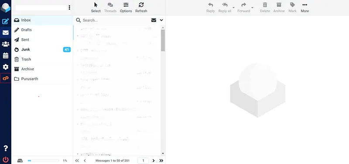This screenshot has width=349, height=164.
Task: Open the Mark tag menu
Action: [x=292, y=8]
